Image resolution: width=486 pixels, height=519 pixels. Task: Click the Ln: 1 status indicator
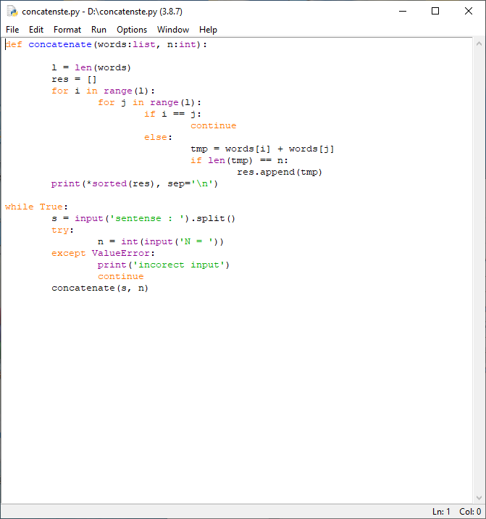(x=441, y=512)
